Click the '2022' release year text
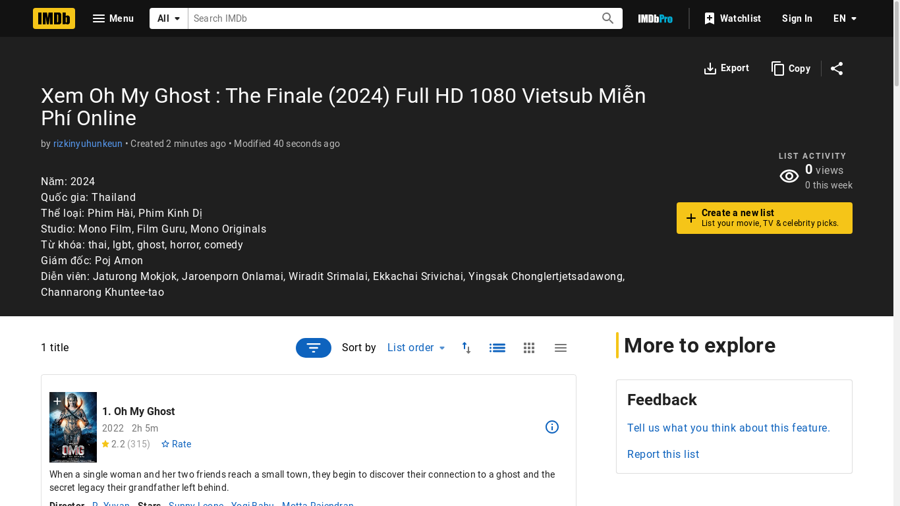This screenshot has width=900, height=506. (113, 428)
